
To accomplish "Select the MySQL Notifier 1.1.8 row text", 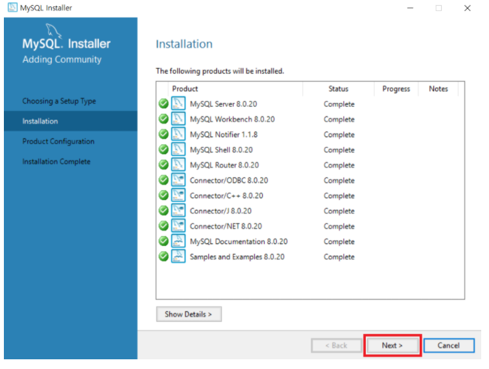I will pyautogui.click(x=224, y=134).
